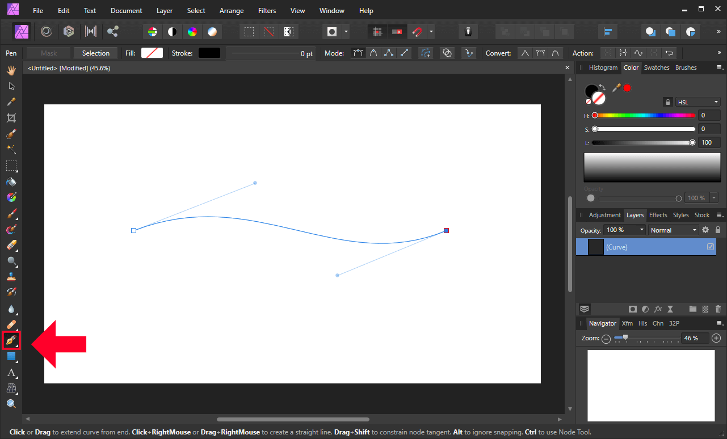Select the Rectangle shape tool
727x439 pixels.
click(11, 357)
